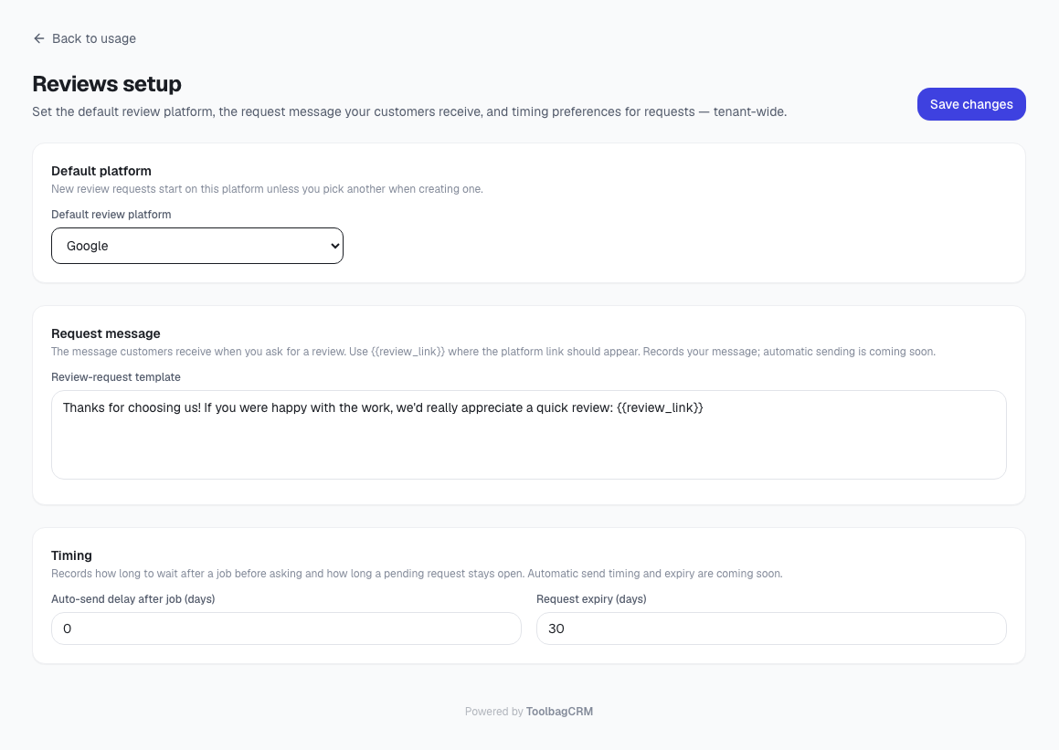This screenshot has height=750, width=1059.
Task: Click the ToolbagCRM footer text
Action: (x=559, y=712)
